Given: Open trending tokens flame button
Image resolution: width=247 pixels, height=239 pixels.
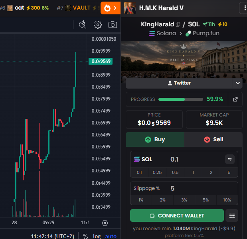Looking at the screenshot, I should [x=111, y=8].
